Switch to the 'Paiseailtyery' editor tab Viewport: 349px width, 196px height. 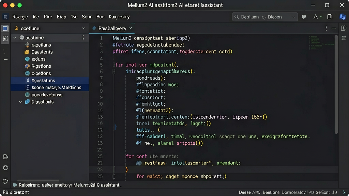(x=112, y=28)
